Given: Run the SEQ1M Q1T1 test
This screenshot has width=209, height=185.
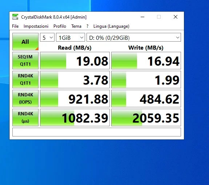Looking at the screenshot, I should (25, 61).
